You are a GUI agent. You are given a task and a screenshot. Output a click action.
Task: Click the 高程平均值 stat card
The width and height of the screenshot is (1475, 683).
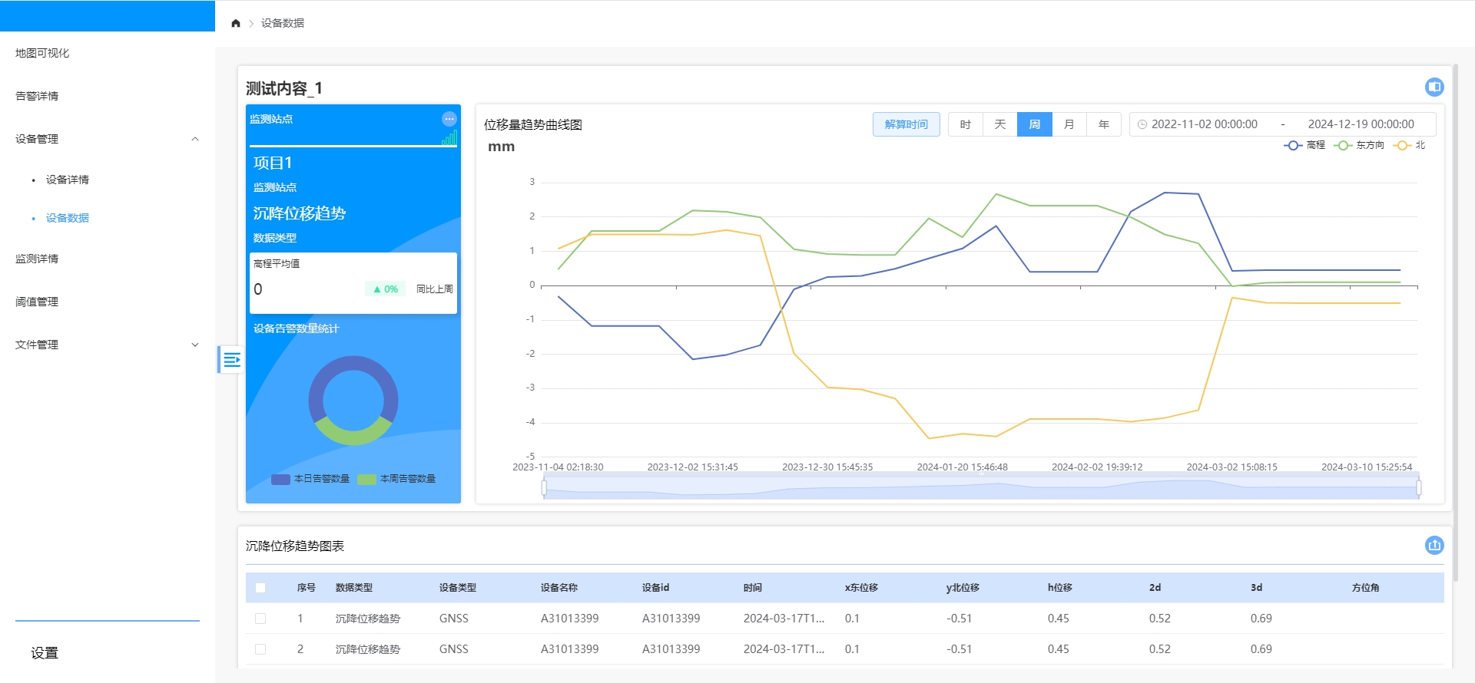(x=353, y=282)
